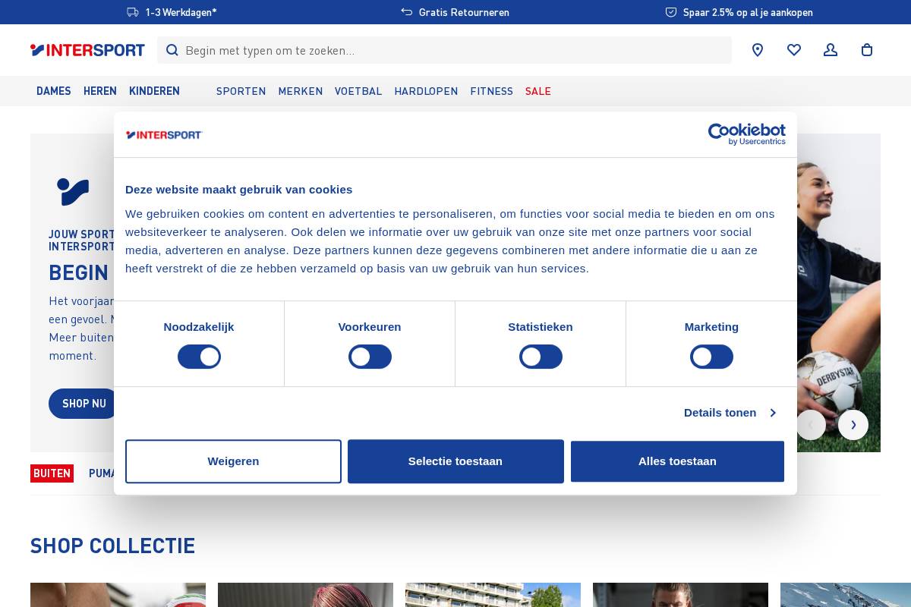Disable the Marketing cookie toggle
The height and width of the screenshot is (607, 911).
point(711,357)
